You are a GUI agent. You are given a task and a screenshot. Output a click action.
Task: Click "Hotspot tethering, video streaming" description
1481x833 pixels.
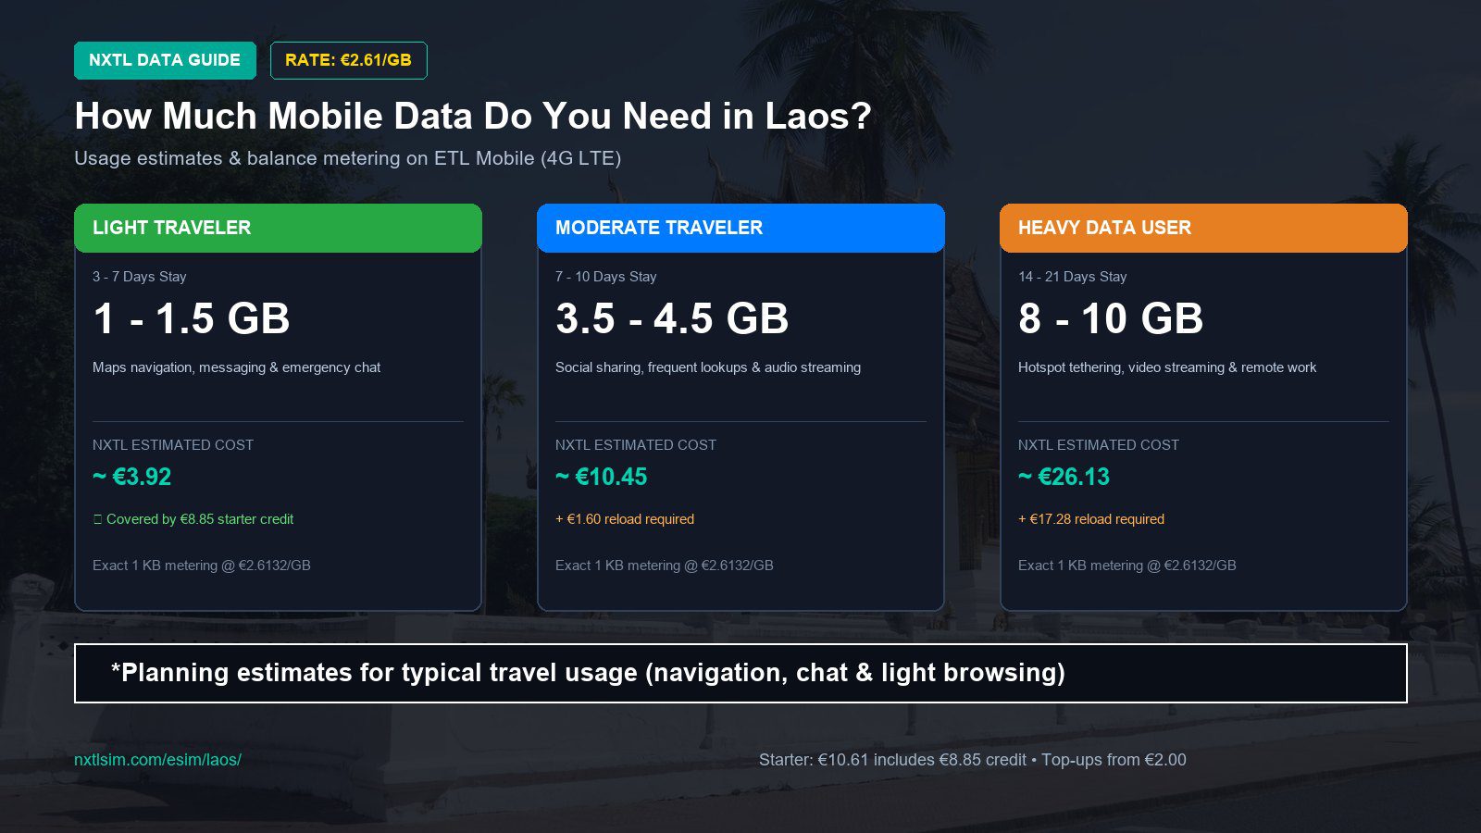pyautogui.click(x=1167, y=367)
